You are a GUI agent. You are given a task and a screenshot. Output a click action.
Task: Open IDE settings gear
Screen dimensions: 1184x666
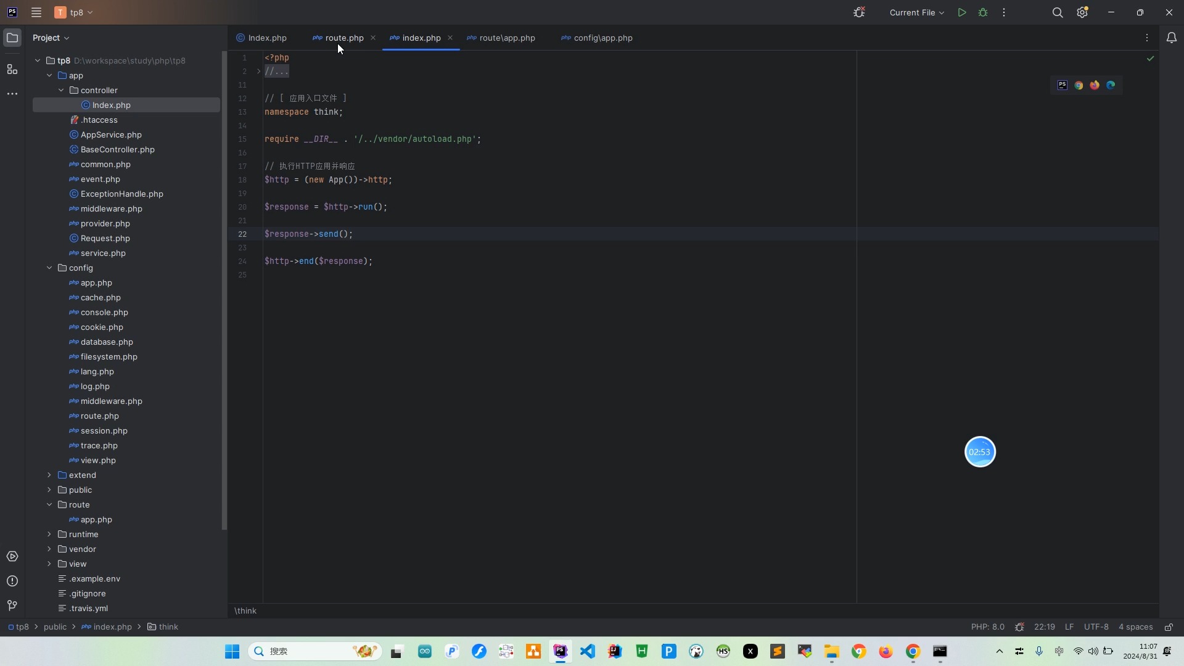click(1082, 12)
